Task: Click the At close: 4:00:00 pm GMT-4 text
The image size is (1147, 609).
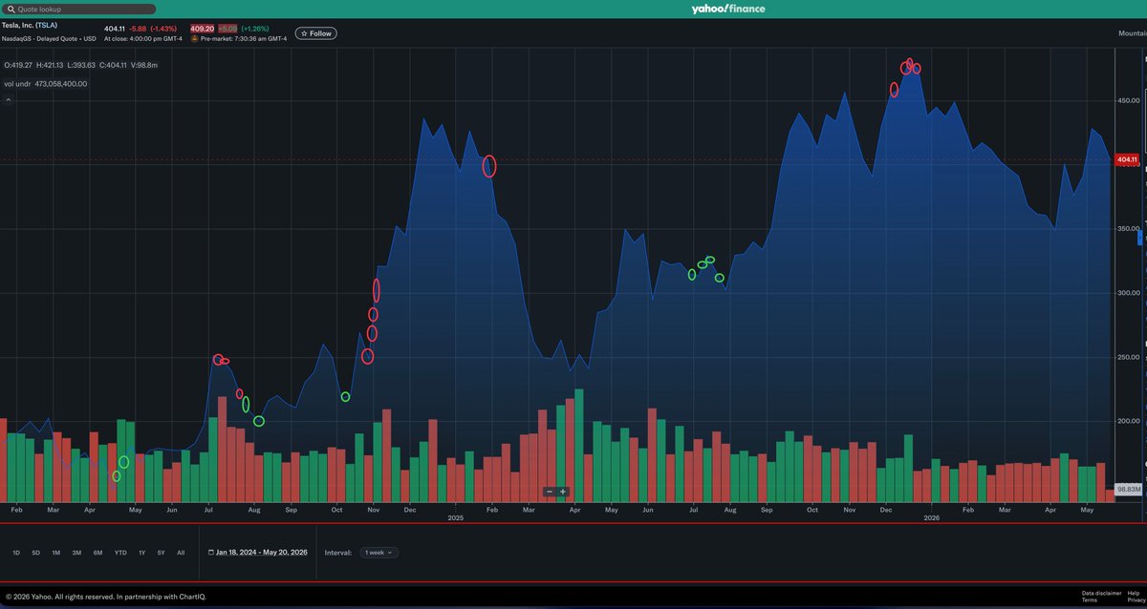Action: tap(142, 39)
